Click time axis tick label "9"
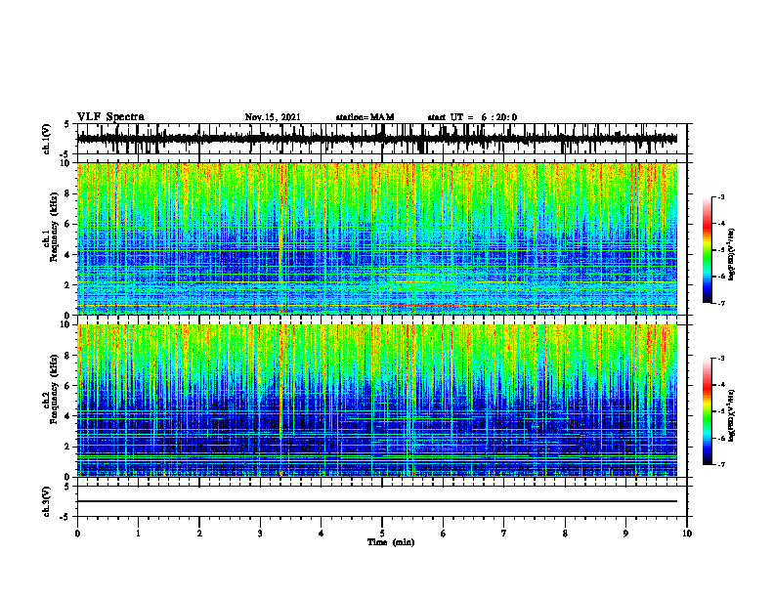Image resolution: width=774 pixels, height=598 pixels. [x=625, y=534]
